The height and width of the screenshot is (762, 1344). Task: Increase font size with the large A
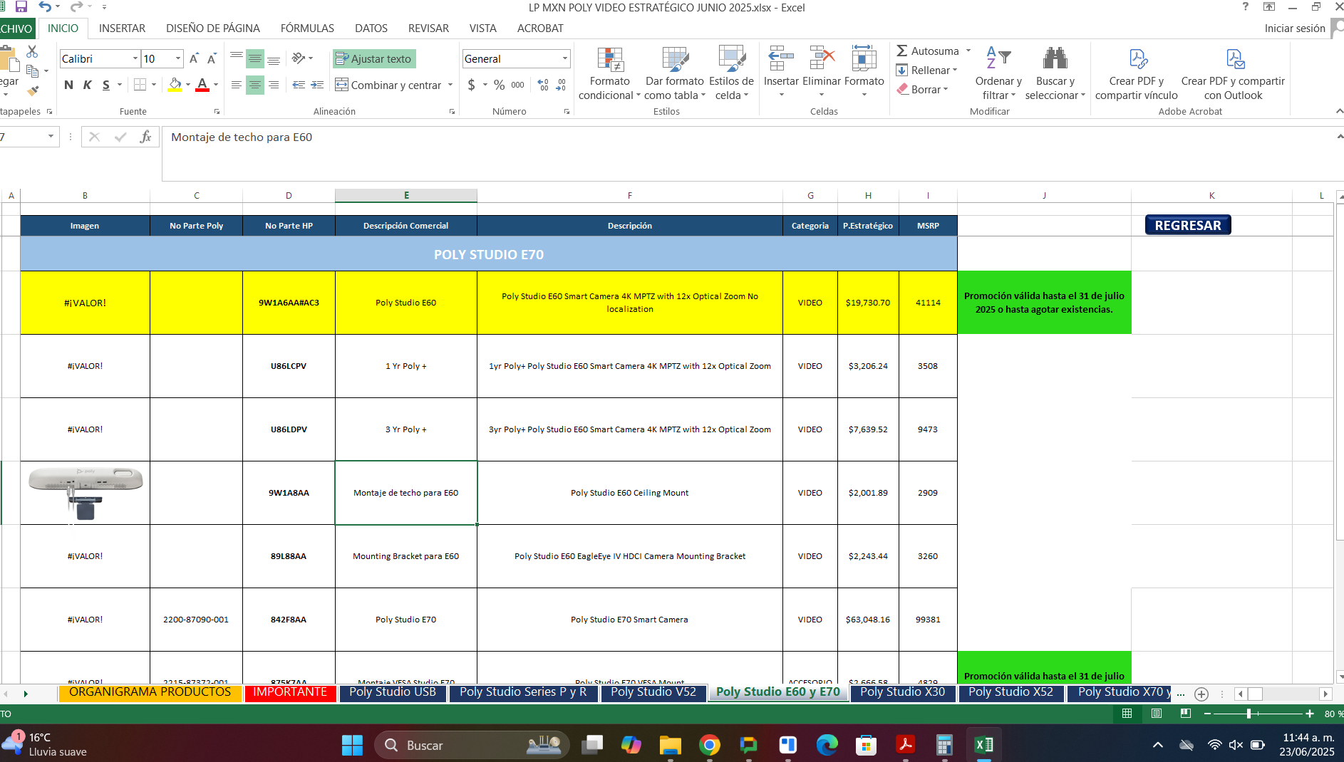(x=194, y=58)
